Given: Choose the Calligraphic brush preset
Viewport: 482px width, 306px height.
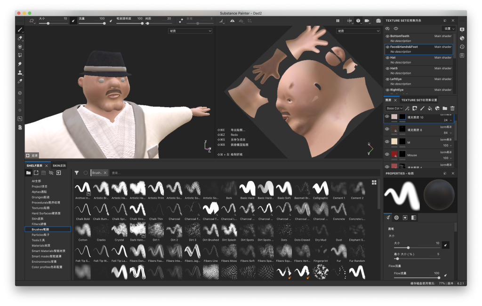Looking at the screenshot, I should (x=320, y=190).
